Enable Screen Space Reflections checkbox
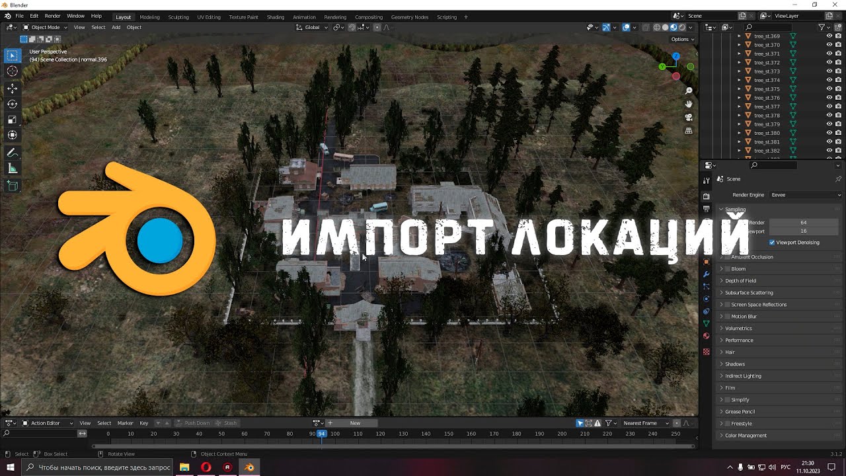Screen dimensions: 846x476 (728, 305)
